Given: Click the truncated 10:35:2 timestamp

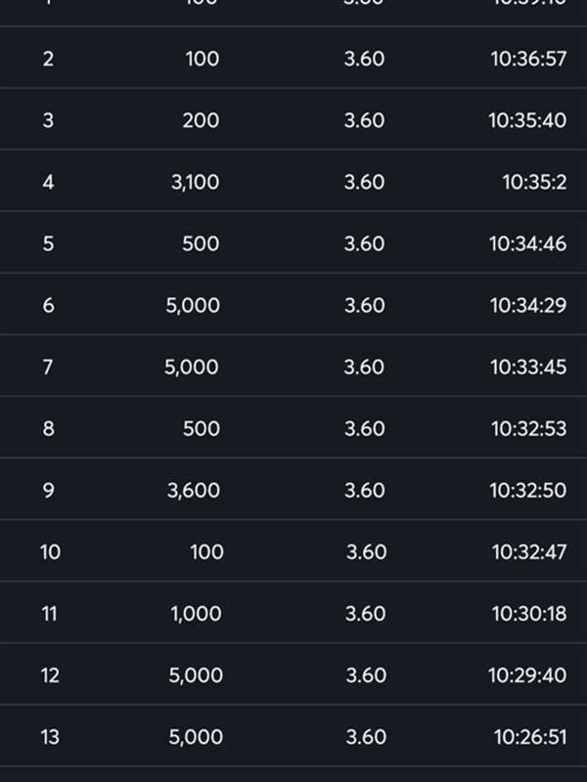Looking at the screenshot, I should pyautogui.click(x=534, y=182).
